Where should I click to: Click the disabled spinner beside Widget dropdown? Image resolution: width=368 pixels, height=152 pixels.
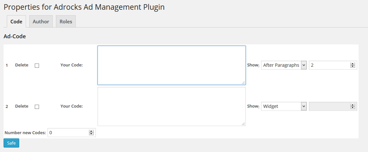[333, 106]
